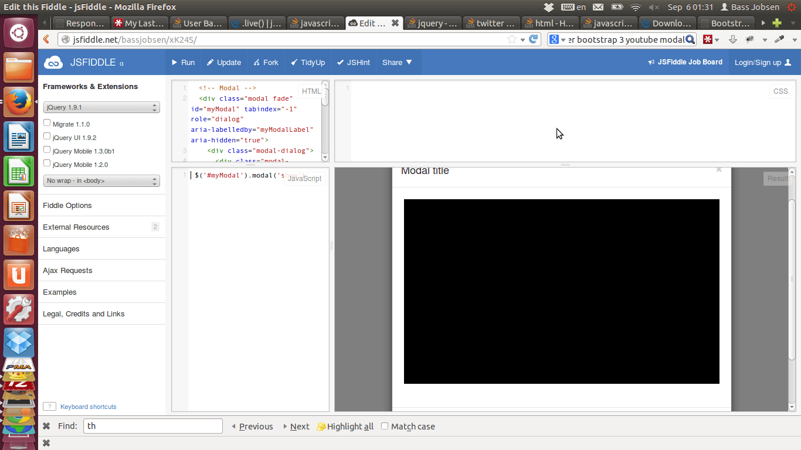Switch to the twitter browser tab

(491, 23)
